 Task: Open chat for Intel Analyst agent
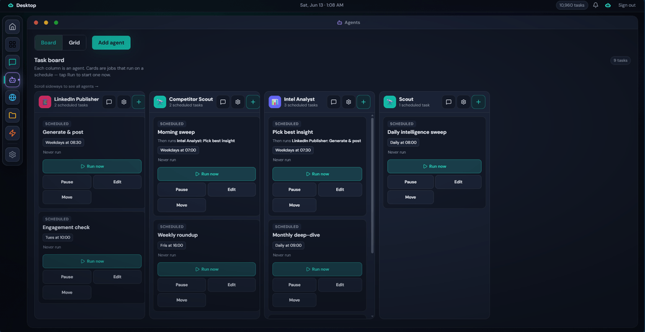pyautogui.click(x=334, y=102)
